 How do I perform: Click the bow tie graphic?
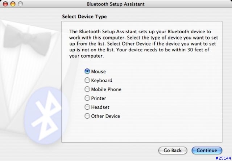pos(27,40)
